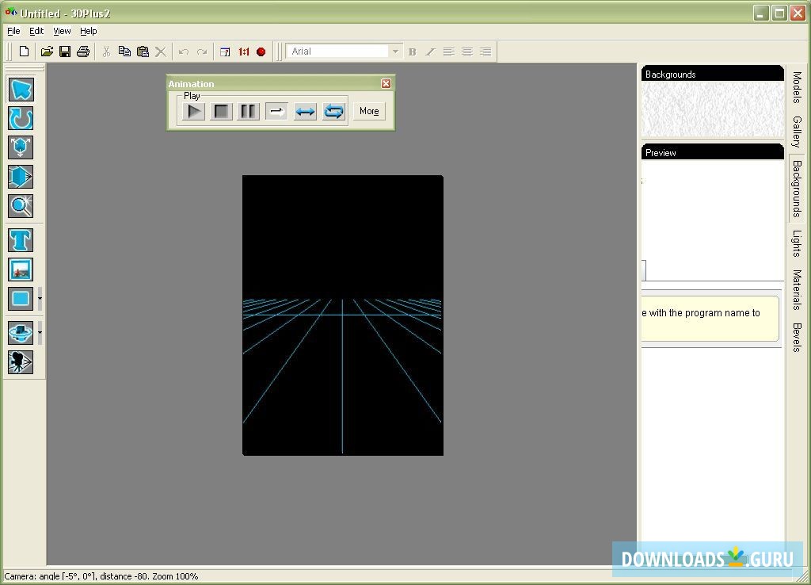
Task: Select the arrow selection tool
Action: click(21, 90)
